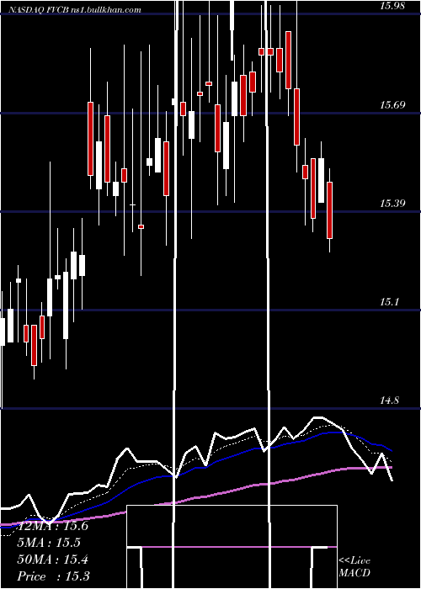The height and width of the screenshot is (589, 421).
Task: Click the 50MA : 15.4 legend text
Action: (52, 560)
